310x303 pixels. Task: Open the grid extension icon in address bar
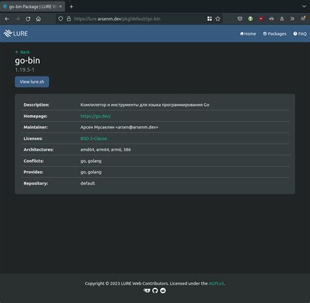209,19
